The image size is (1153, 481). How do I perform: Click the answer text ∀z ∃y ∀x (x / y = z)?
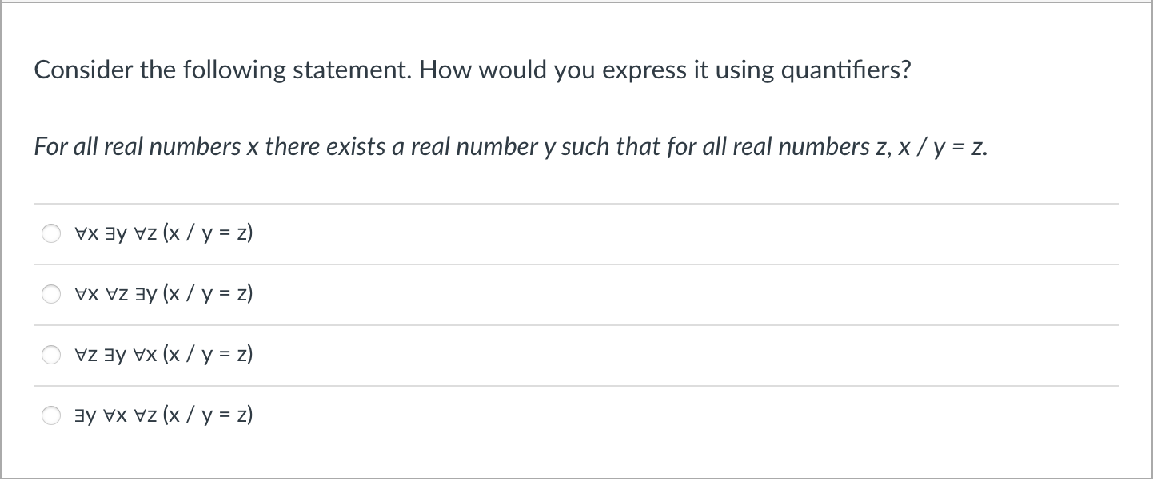click(163, 355)
